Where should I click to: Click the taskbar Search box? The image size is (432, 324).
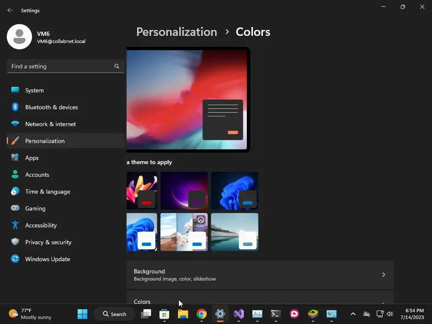(x=114, y=314)
